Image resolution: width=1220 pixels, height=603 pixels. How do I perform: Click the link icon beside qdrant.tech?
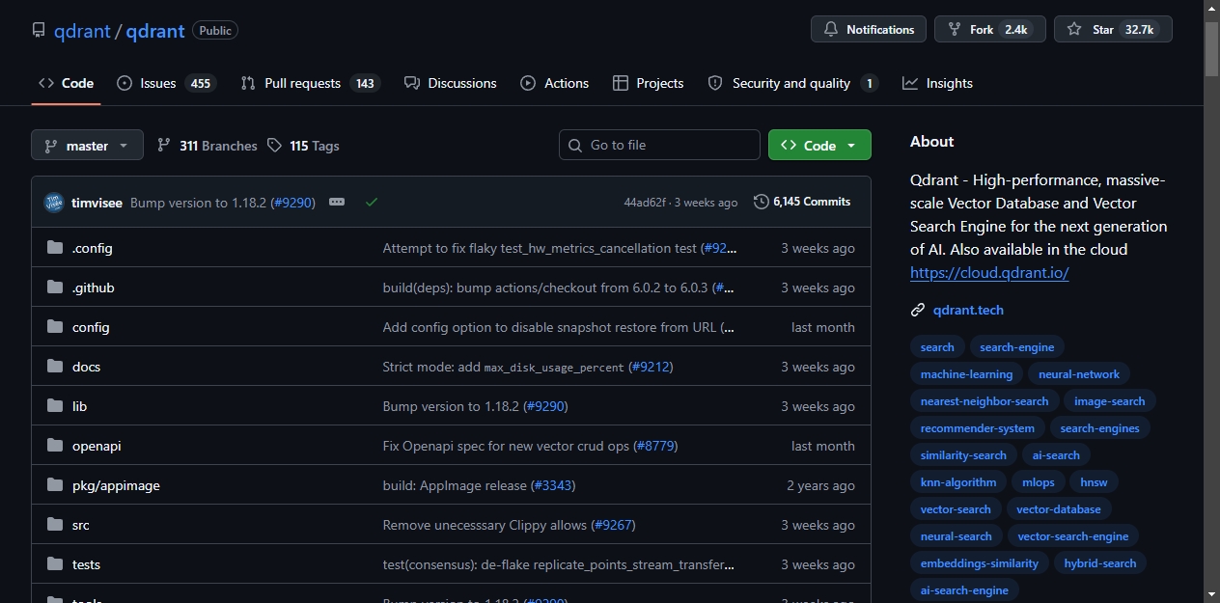tap(918, 310)
